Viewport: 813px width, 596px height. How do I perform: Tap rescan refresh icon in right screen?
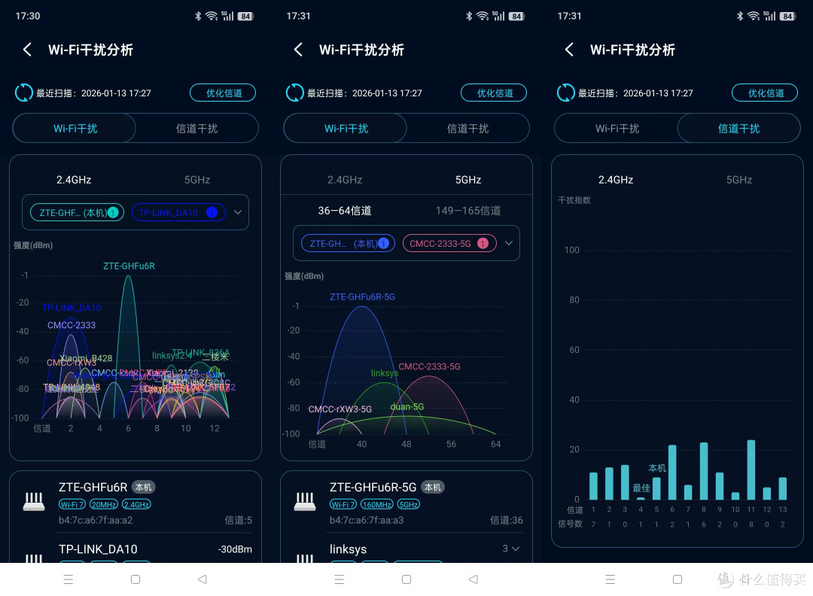click(x=565, y=93)
